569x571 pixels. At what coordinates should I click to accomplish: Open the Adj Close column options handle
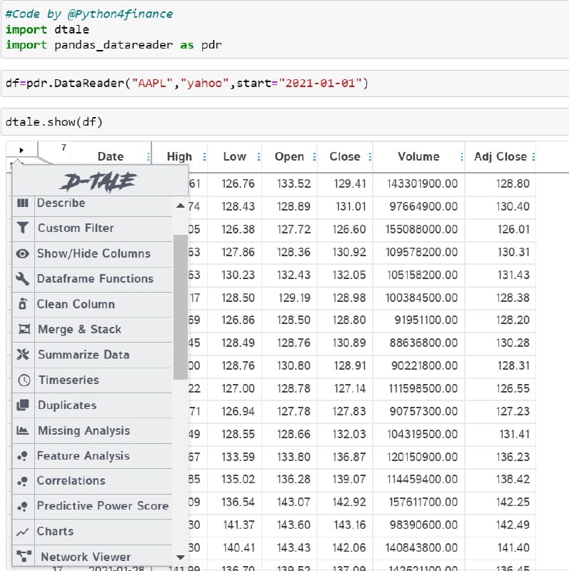(534, 157)
